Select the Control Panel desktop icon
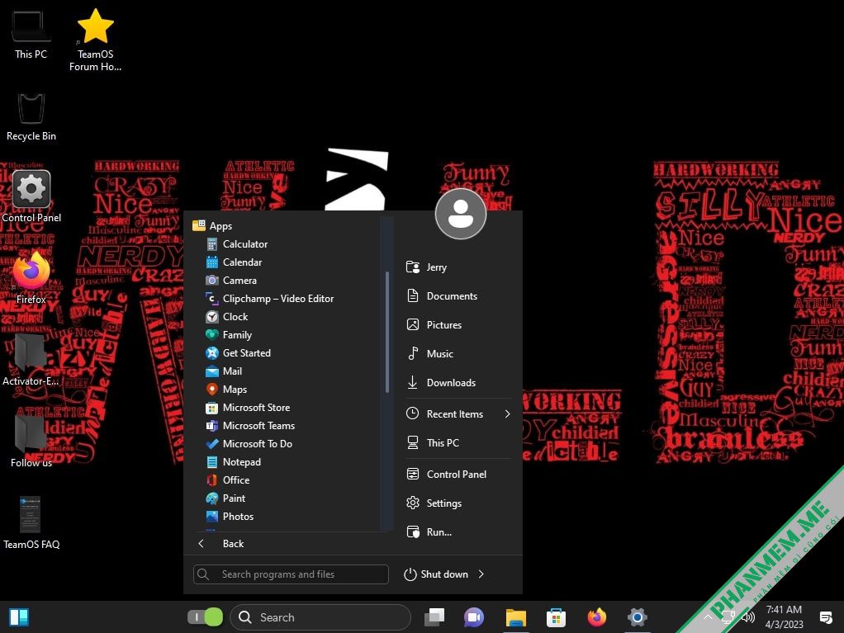Image resolution: width=844 pixels, height=633 pixels. tap(31, 197)
